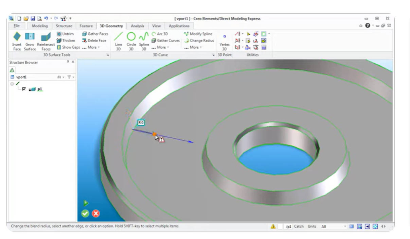Switch to the Modeling ribbon tab
Screen dimensions: 410x239
pos(40,26)
